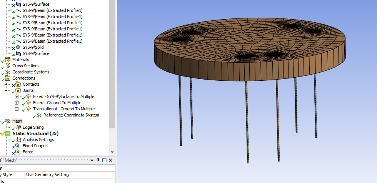Click the Coordinate Systems triad icon
Viewport: 377px width, 183px height.
8,72
